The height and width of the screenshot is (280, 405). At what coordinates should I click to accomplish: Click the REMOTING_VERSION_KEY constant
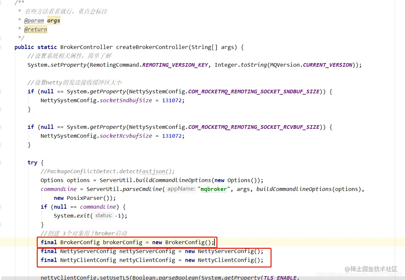click(175, 65)
